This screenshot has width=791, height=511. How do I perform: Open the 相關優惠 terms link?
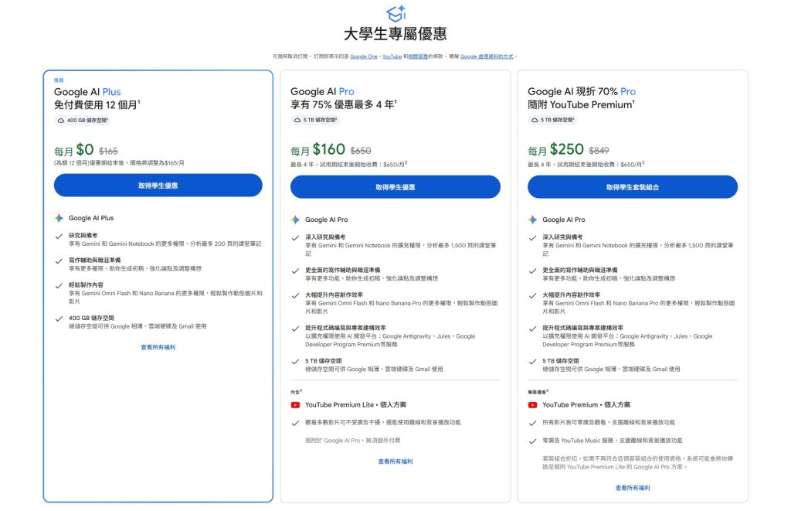(x=418, y=56)
